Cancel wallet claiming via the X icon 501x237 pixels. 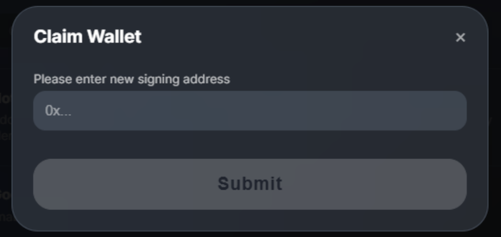tap(460, 37)
